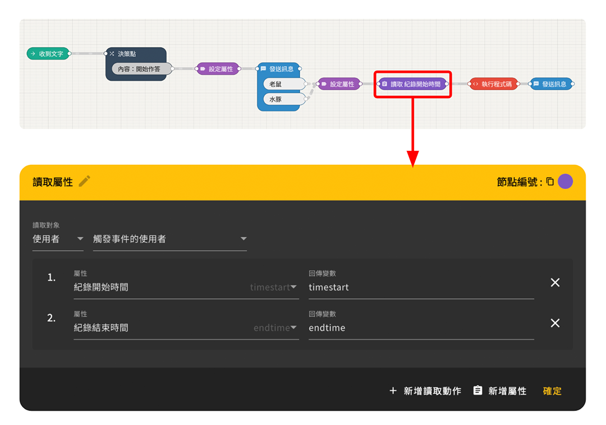This screenshot has height=425, width=606.
Task: Click the endtime return variable field
Action: [x=421, y=328]
